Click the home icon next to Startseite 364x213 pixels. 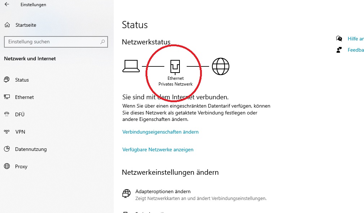pos(6,25)
